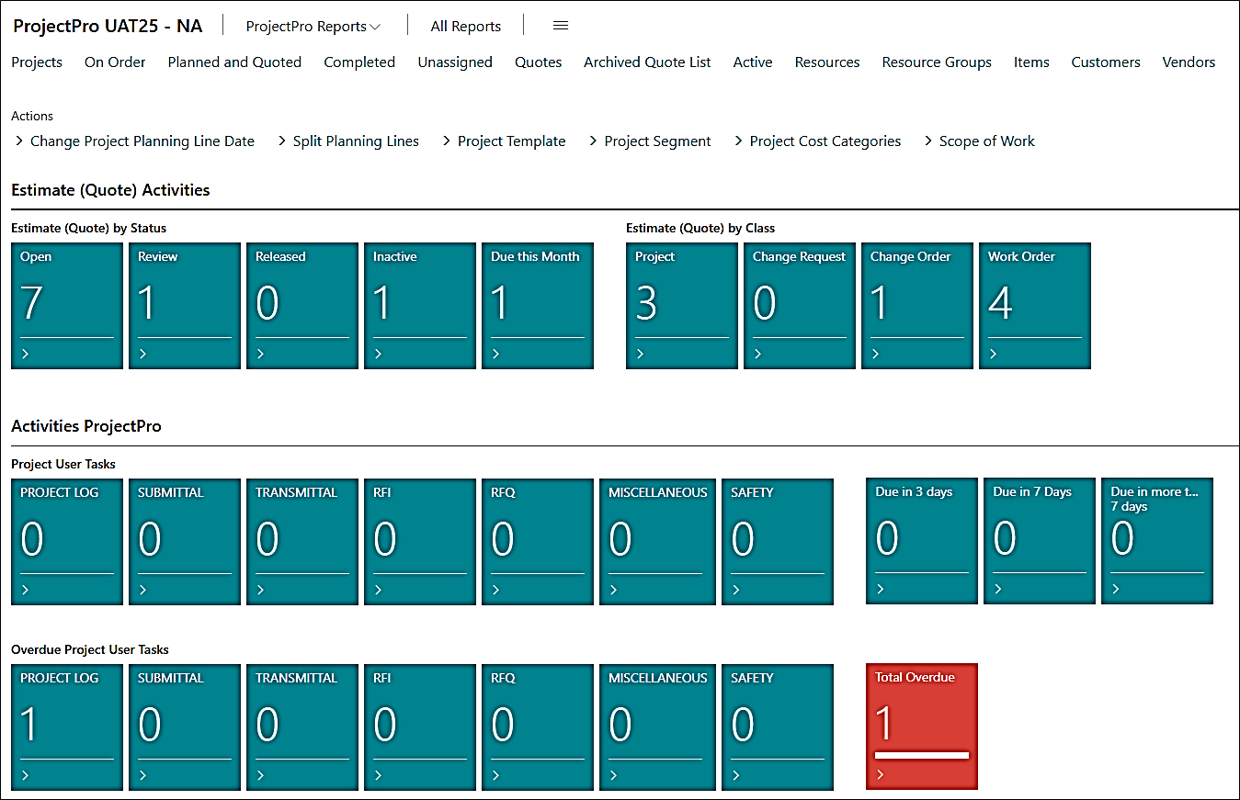The height and width of the screenshot is (800, 1240).
Task: Select the ProjectPro UAT25 - NA title
Action: pos(108,26)
